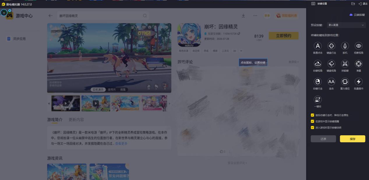Select the 批量操作 lightning batch tool
369x180 pixels.
click(359, 82)
